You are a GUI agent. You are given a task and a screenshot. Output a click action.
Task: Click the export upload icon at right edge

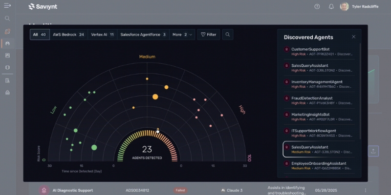pos(374,151)
